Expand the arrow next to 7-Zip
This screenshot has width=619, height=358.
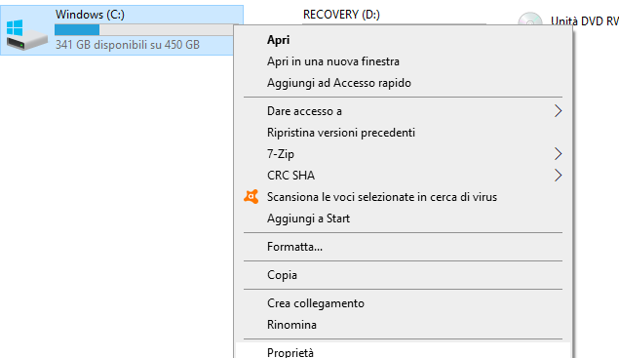558,154
